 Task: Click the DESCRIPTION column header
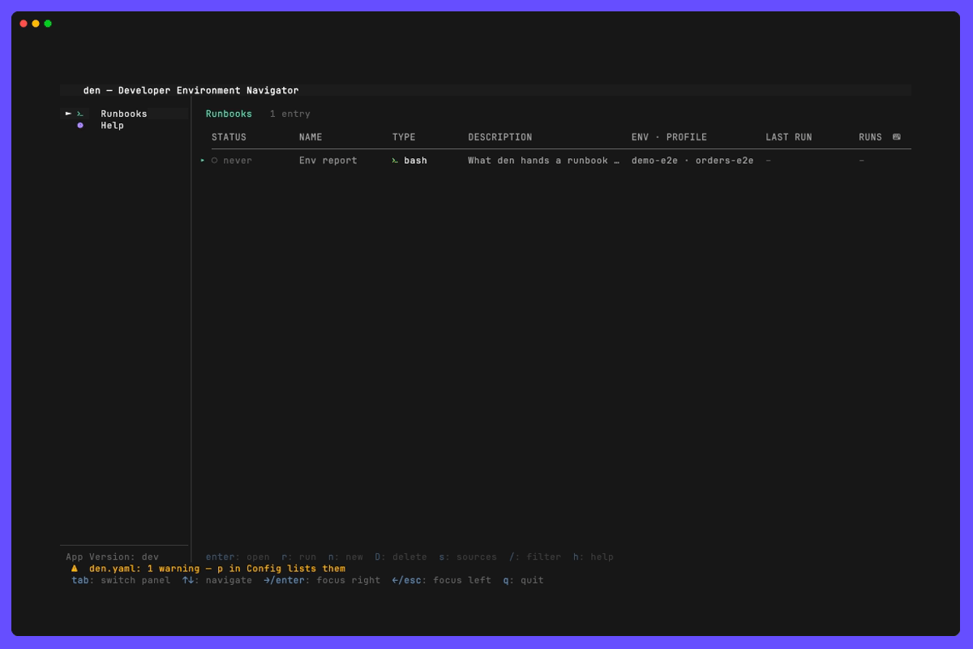coord(500,137)
